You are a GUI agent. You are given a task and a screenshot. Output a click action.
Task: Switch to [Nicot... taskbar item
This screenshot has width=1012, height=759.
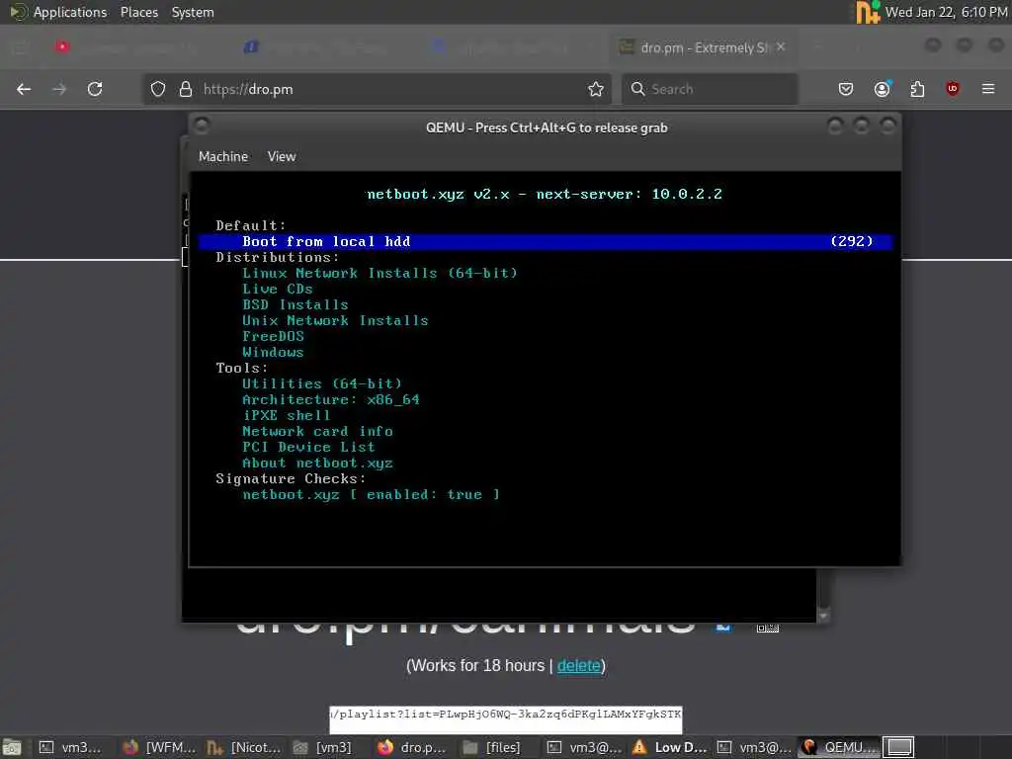(244, 747)
